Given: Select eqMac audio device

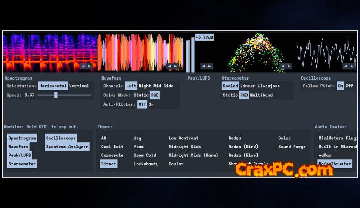Looking at the screenshot, I should 325,155.
